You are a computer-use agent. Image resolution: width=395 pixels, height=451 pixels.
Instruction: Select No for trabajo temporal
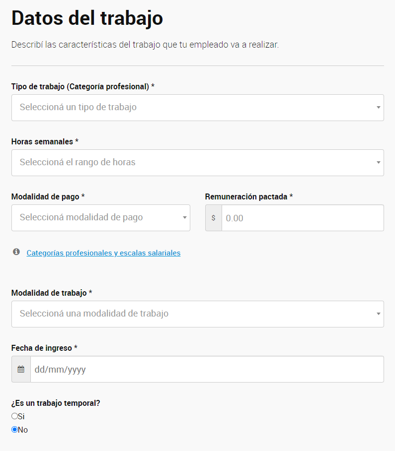click(15, 430)
